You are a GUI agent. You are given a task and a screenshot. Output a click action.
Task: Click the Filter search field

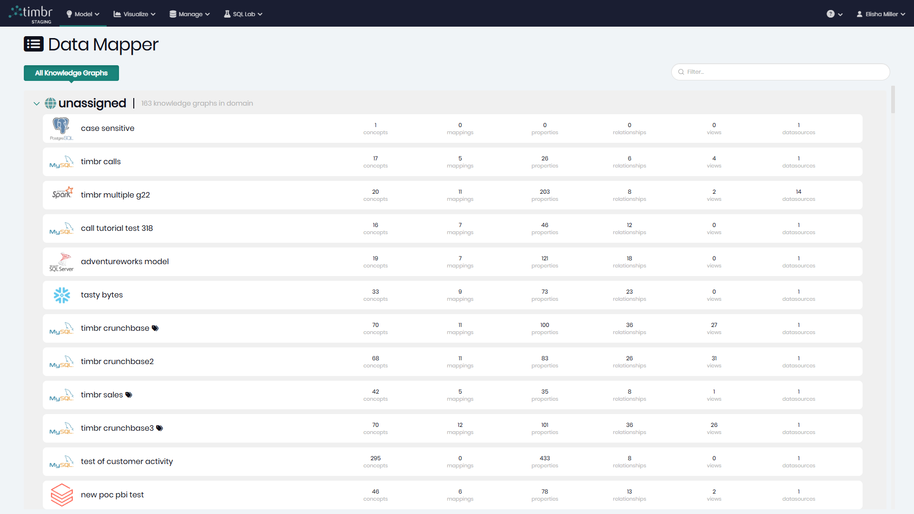(x=781, y=72)
